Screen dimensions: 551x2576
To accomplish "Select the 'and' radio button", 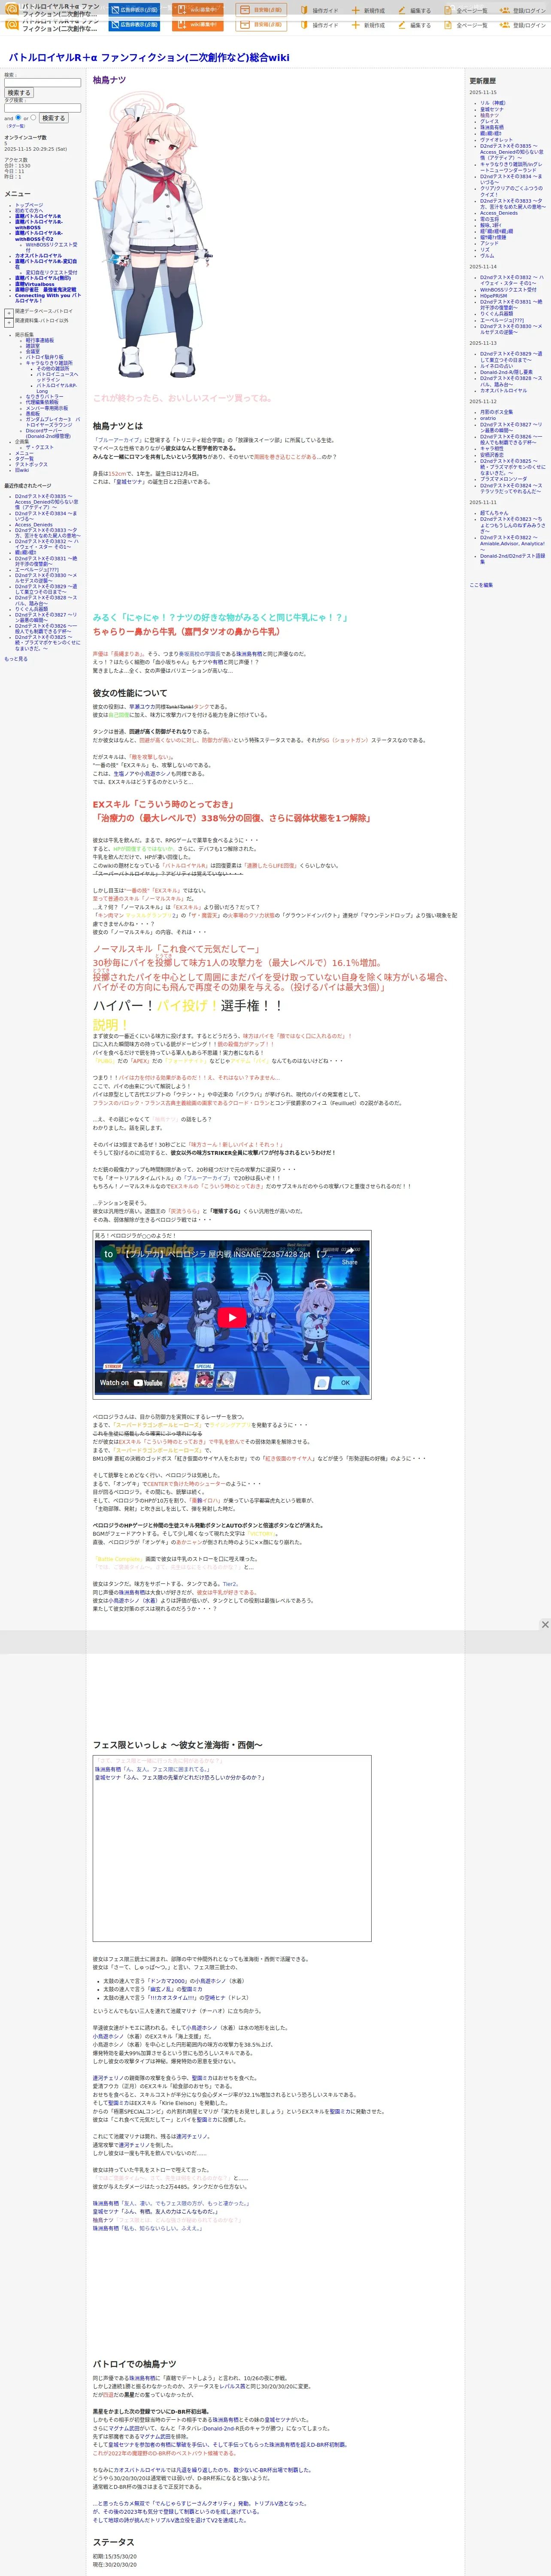I will pyautogui.click(x=18, y=117).
